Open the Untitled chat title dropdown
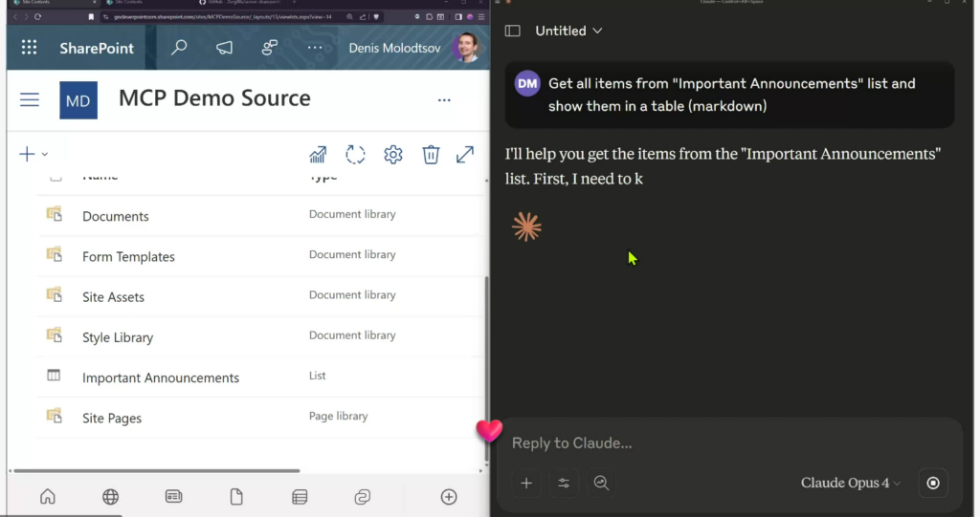 (x=568, y=31)
